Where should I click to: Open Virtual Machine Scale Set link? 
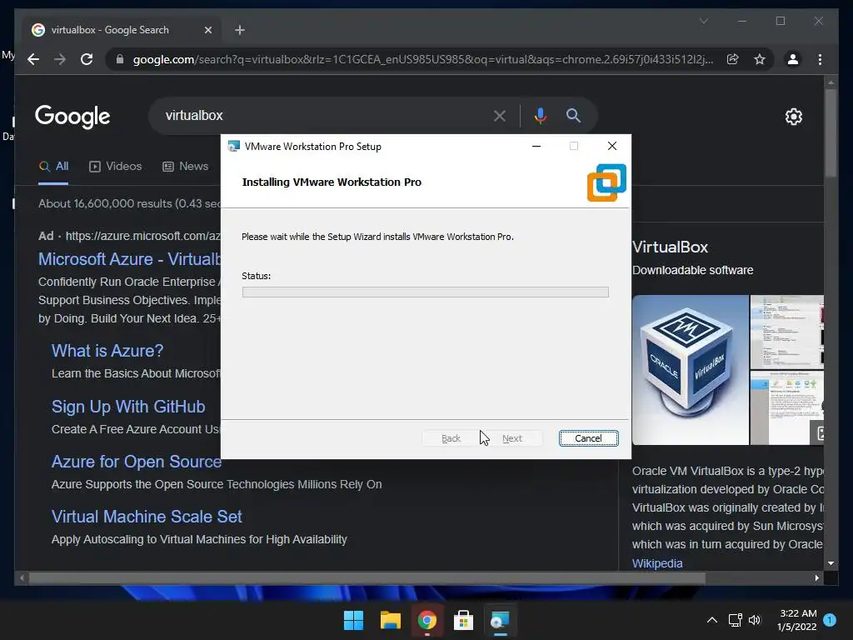(147, 517)
